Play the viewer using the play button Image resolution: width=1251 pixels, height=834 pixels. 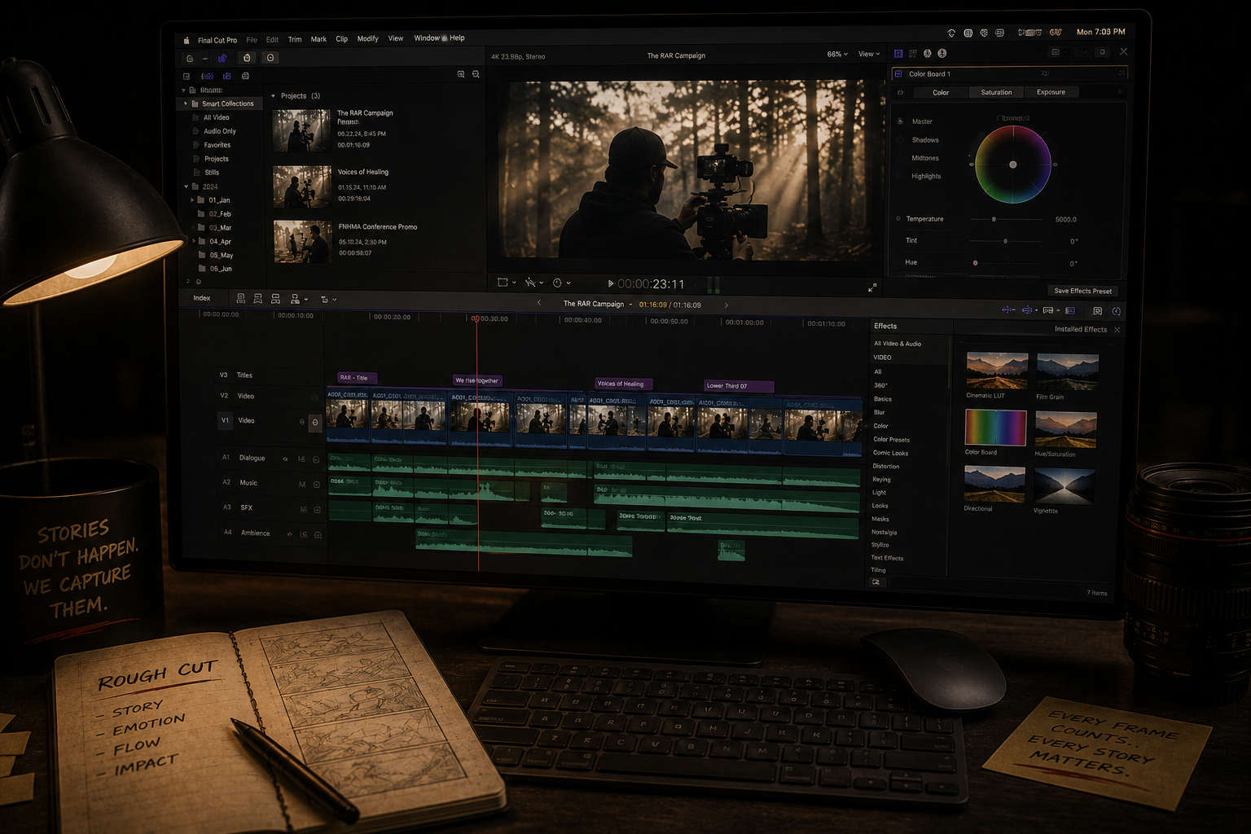tap(610, 283)
